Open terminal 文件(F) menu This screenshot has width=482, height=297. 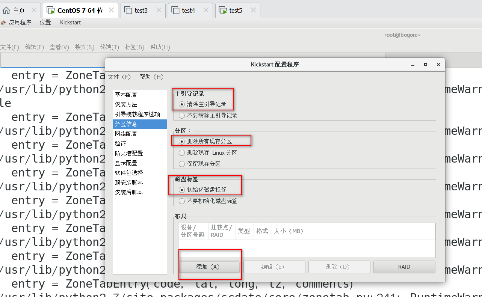point(9,47)
